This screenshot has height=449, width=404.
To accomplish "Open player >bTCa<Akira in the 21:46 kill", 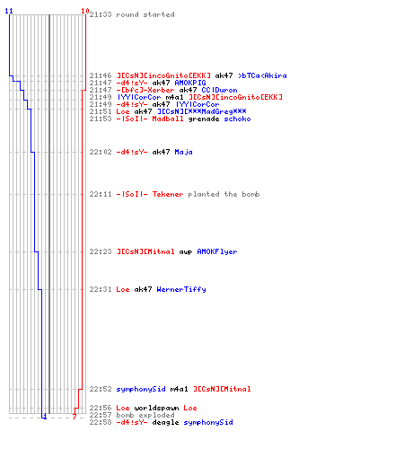I will click(262, 75).
